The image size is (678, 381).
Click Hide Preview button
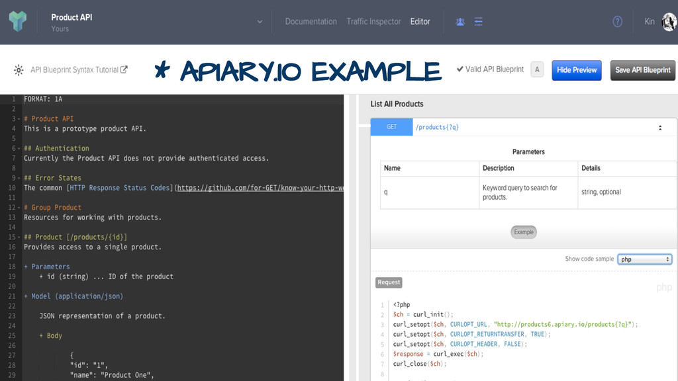click(x=577, y=70)
